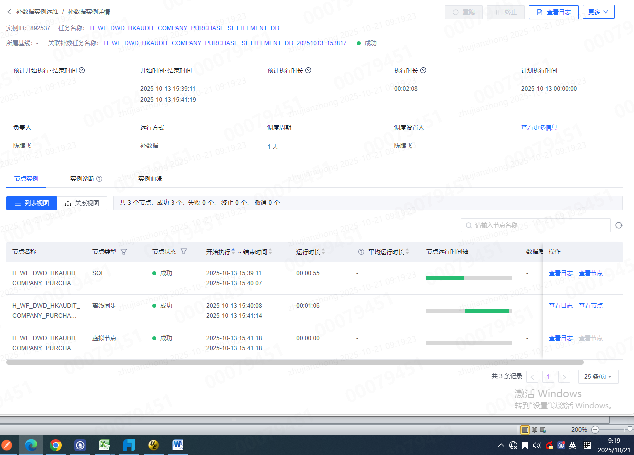
Task: Click the 查看更多信息 link
Action: [x=539, y=128]
